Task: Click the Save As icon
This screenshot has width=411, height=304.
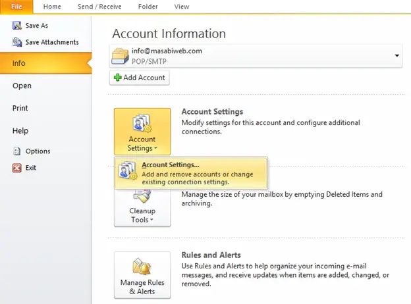Action: tap(17, 26)
